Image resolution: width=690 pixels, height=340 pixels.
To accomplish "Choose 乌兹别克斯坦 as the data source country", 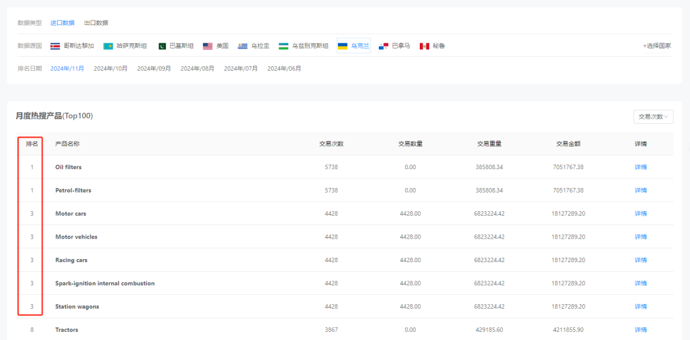I will pyautogui.click(x=310, y=46).
